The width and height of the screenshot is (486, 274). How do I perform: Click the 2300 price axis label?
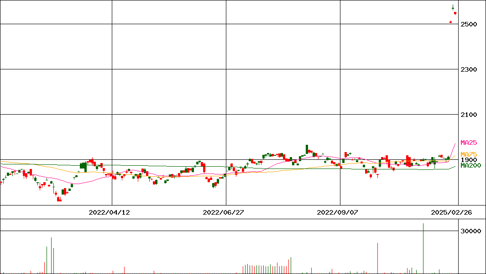point(469,69)
